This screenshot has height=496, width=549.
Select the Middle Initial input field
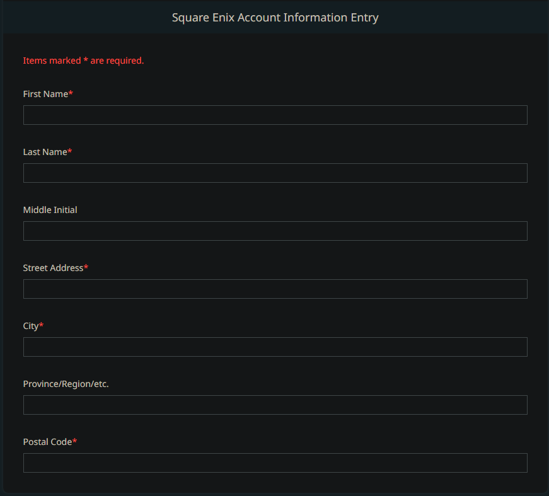pyautogui.click(x=275, y=231)
